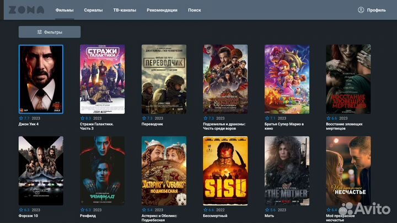Open the Форсаж 10 poster

coord(41,171)
